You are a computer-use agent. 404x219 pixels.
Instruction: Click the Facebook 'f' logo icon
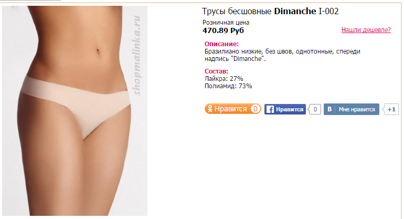click(x=270, y=109)
